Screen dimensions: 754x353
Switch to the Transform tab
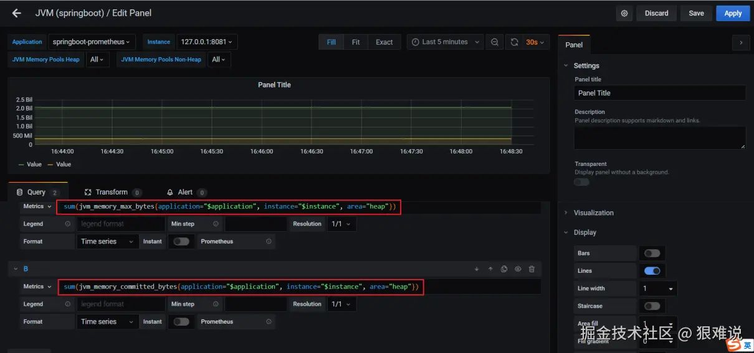pos(112,193)
